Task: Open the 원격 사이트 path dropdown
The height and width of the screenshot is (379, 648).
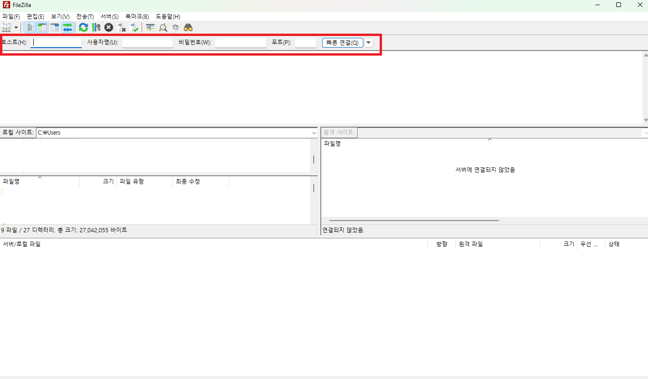Action: [x=645, y=133]
